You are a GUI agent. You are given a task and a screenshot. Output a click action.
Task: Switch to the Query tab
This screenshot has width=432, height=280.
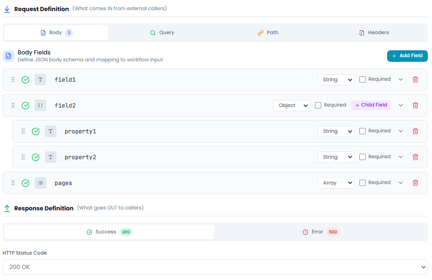(x=162, y=33)
